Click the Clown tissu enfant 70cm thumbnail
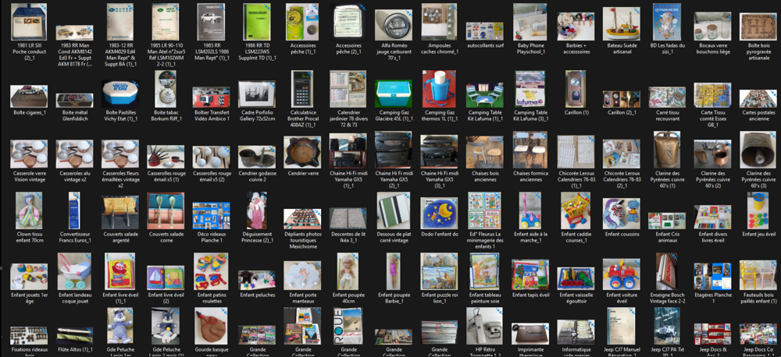 pos(29,210)
